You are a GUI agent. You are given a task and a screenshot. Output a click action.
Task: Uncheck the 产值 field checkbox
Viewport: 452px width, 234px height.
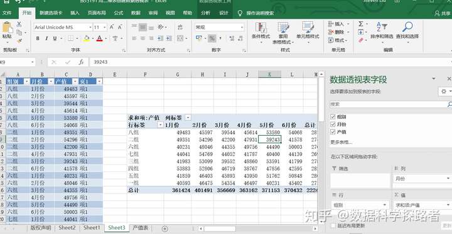tap(333, 131)
